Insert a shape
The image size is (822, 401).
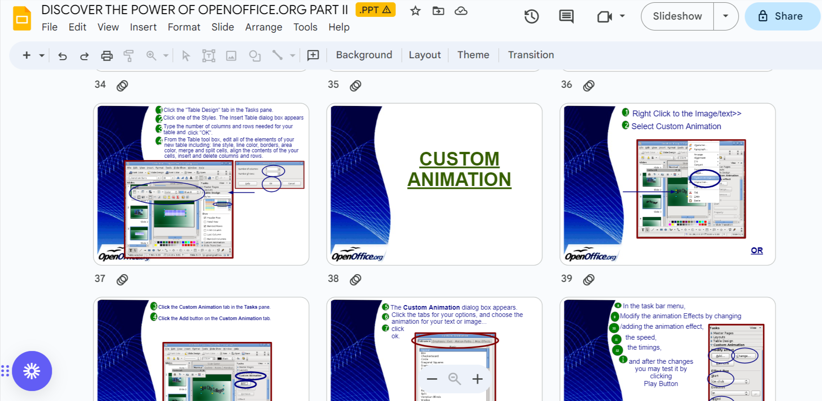(255, 55)
